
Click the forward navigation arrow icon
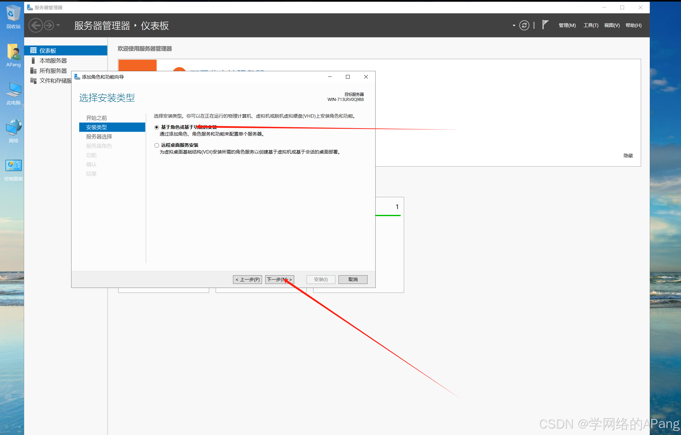click(49, 25)
